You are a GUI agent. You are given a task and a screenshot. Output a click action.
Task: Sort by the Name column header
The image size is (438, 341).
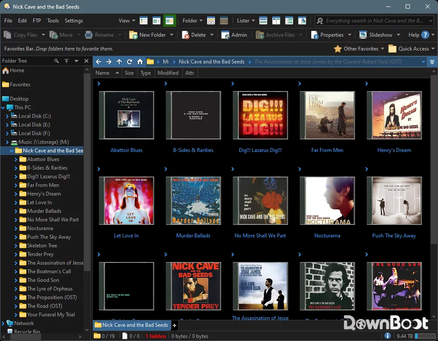click(107, 73)
